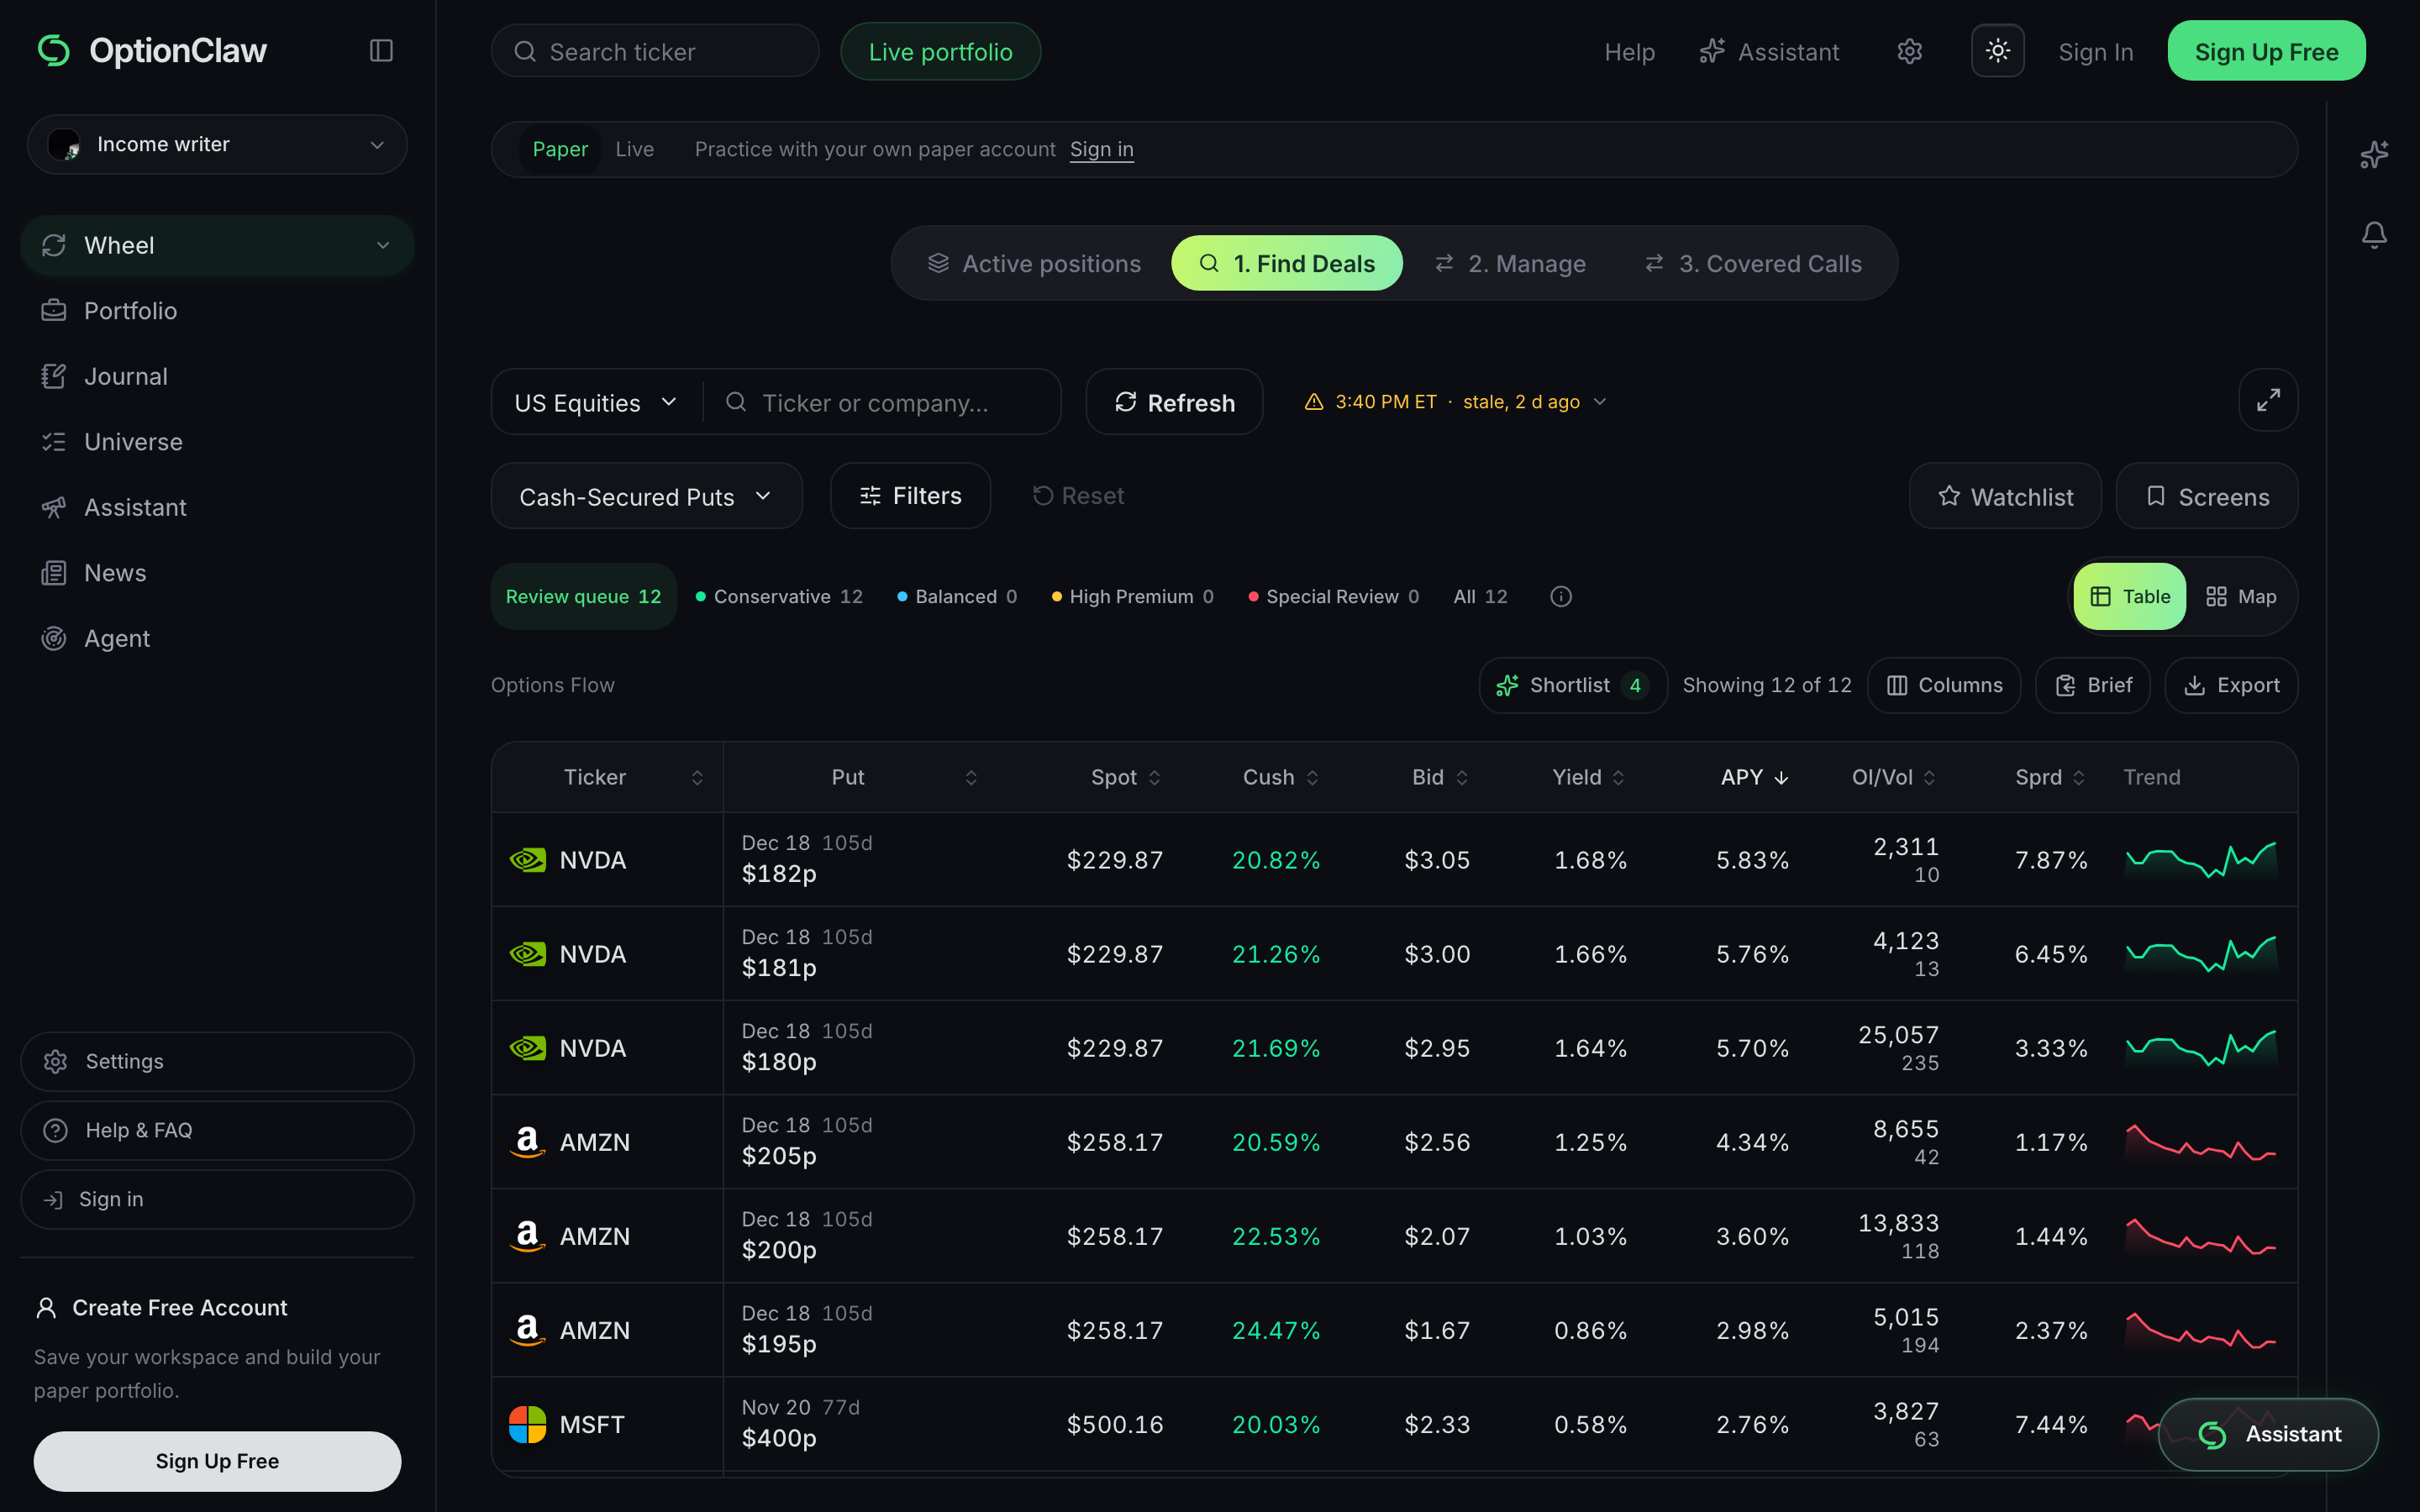
Task: Open floating Assistant chat button
Action: [x=2267, y=1434]
